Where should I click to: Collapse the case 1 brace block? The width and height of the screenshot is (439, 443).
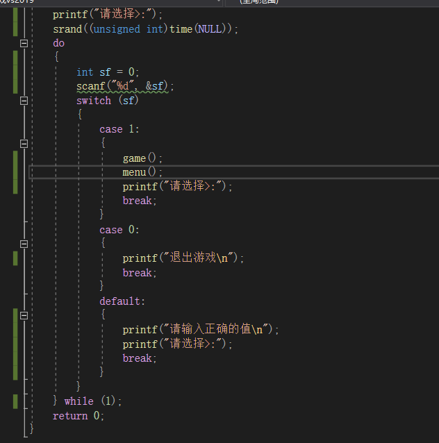pyautogui.click(x=24, y=144)
